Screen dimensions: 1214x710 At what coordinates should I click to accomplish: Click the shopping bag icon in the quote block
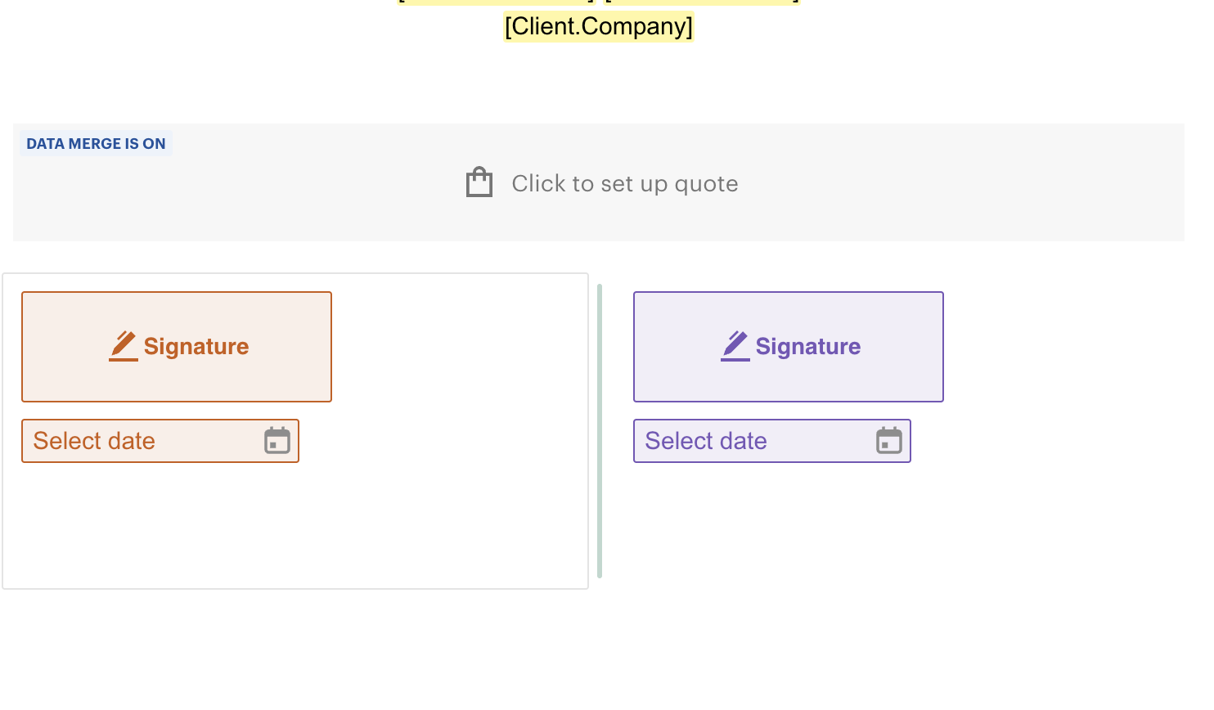(479, 182)
